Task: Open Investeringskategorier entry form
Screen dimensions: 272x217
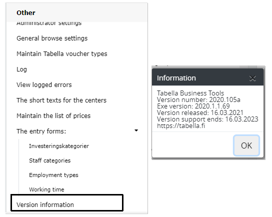Action: click(59, 146)
